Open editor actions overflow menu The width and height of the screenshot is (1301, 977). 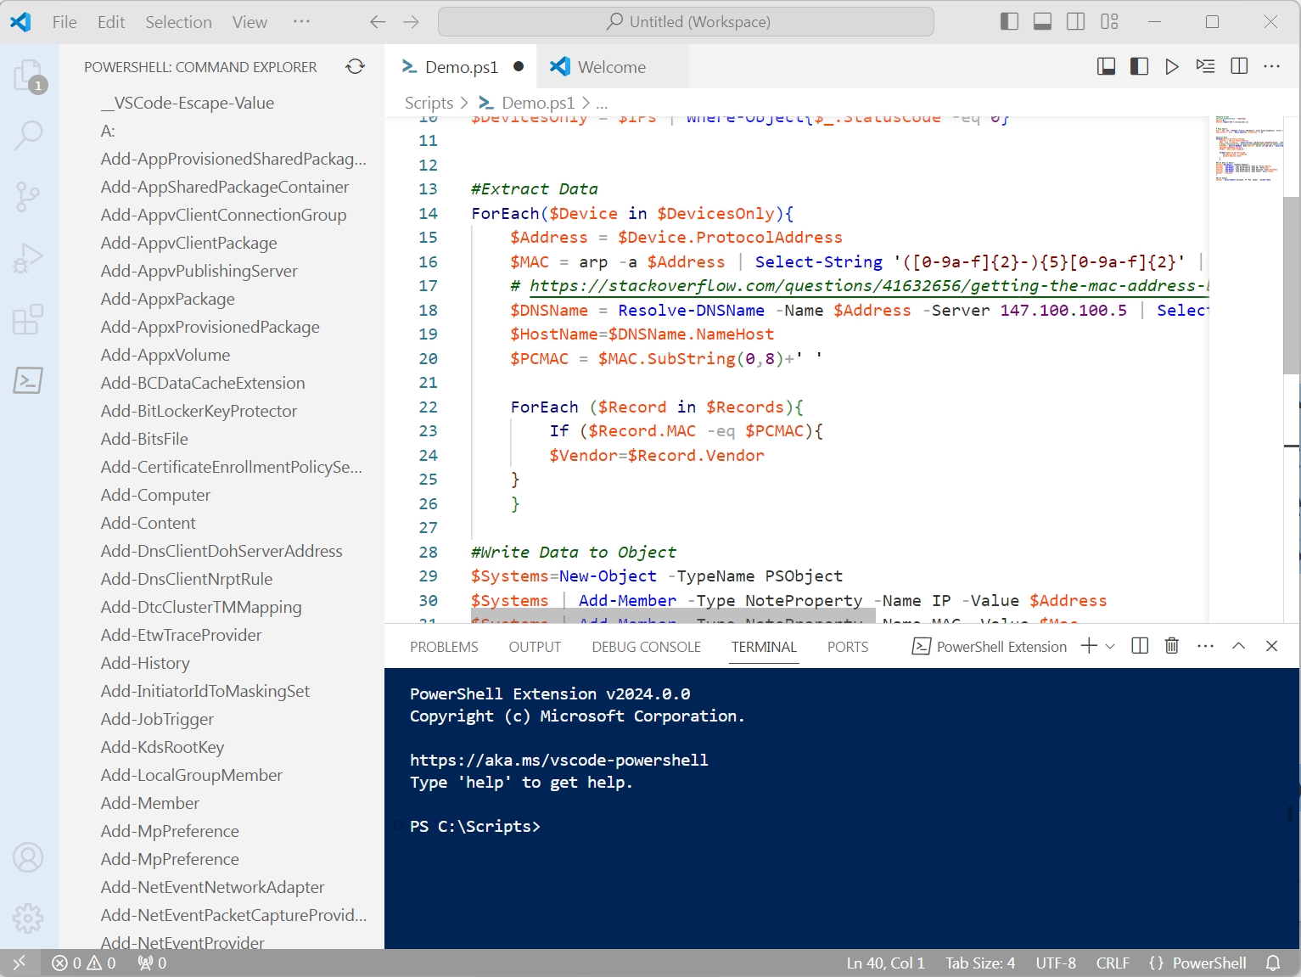[1270, 65]
